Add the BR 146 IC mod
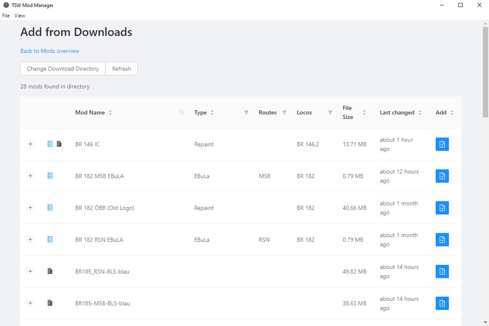 point(442,144)
